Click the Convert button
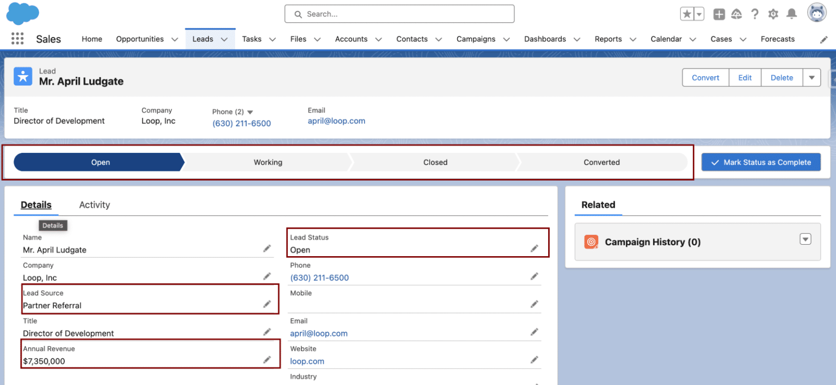 click(705, 77)
